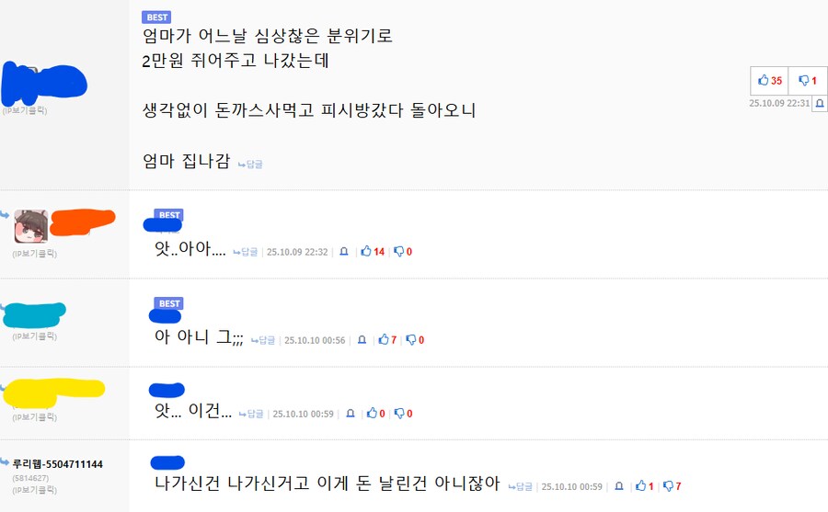Dislike the '앗..아아....' comment
Image resolution: width=828 pixels, height=512 pixels.
click(x=403, y=252)
